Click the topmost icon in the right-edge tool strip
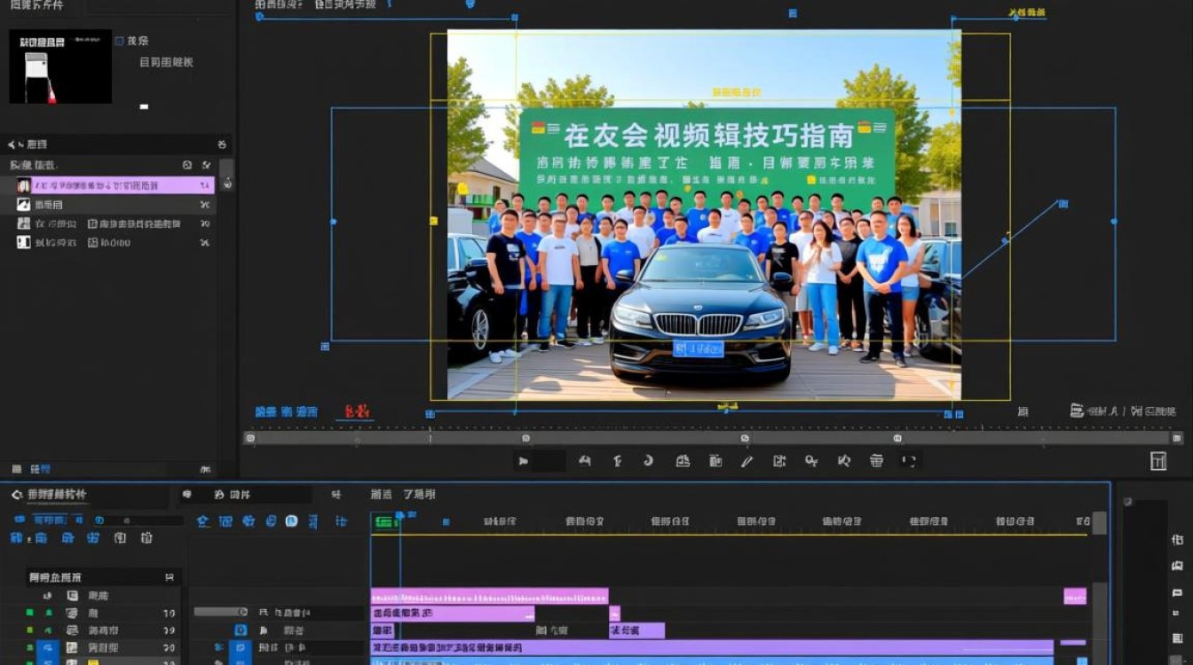 click(1177, 539)
